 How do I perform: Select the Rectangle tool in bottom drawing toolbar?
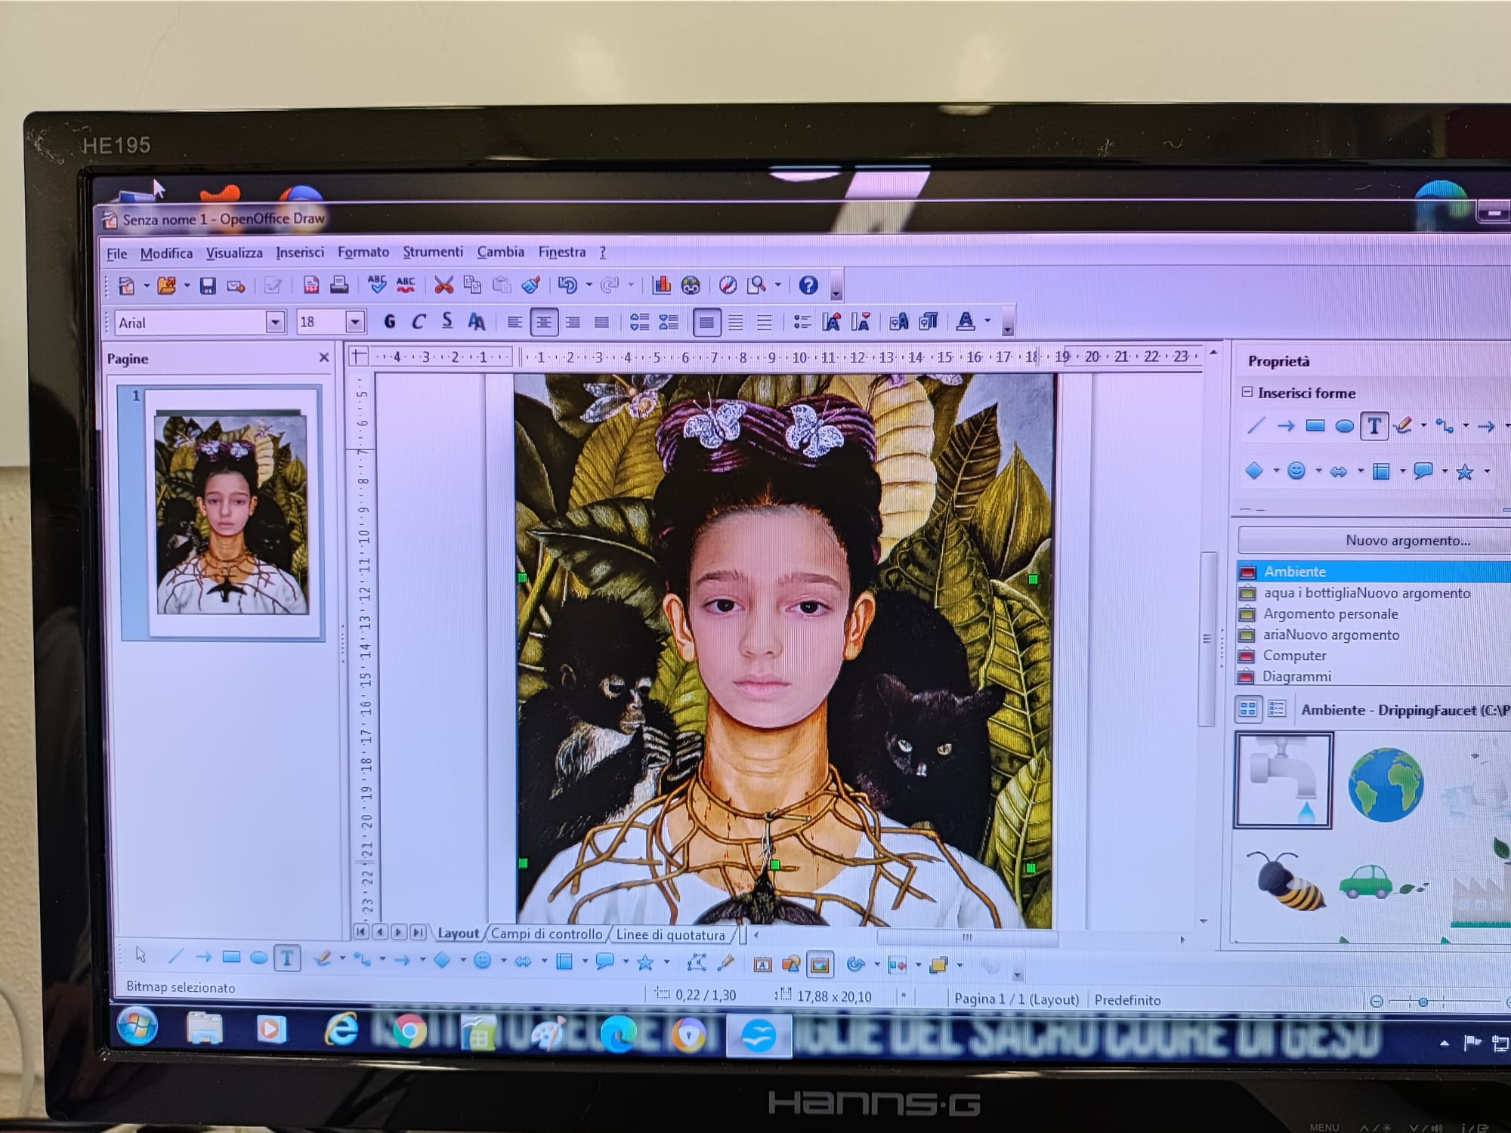[231, 958]
